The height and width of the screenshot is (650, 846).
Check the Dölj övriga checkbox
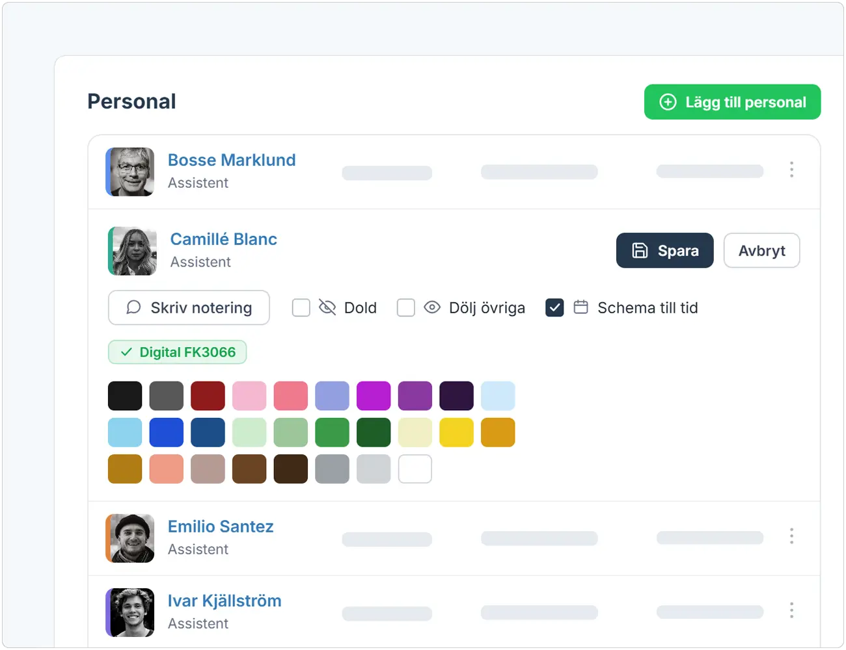405,307
